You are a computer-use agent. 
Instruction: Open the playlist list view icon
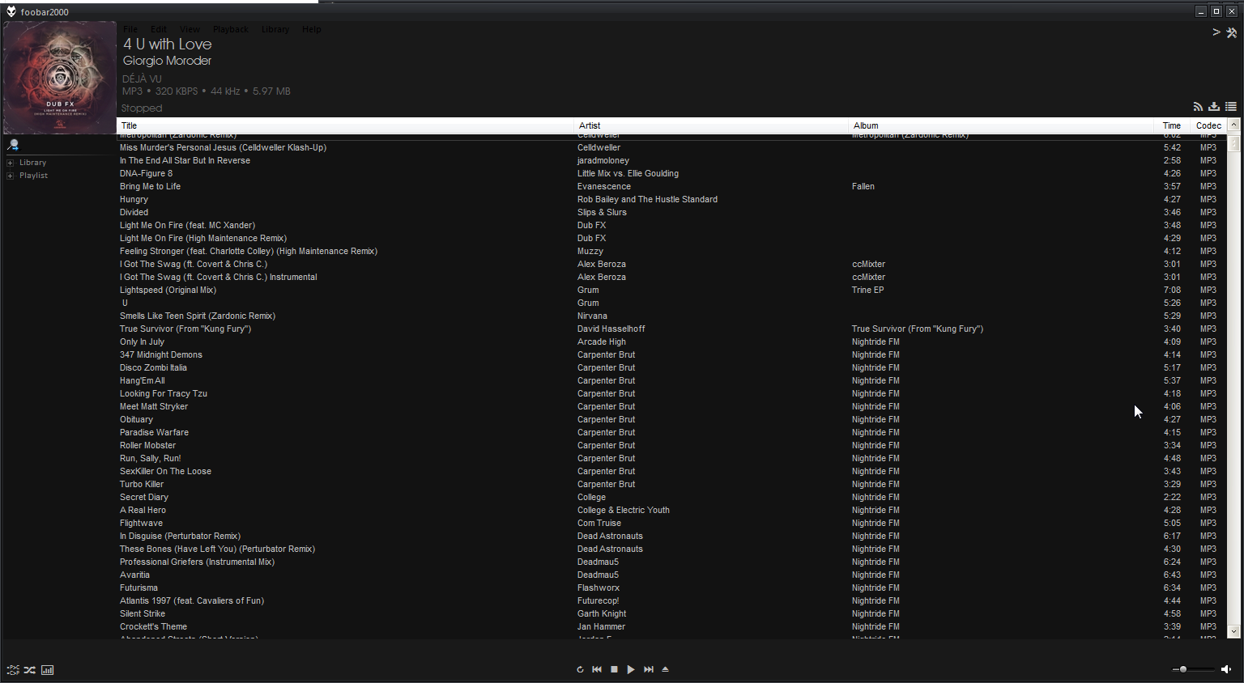[1230, 107]
